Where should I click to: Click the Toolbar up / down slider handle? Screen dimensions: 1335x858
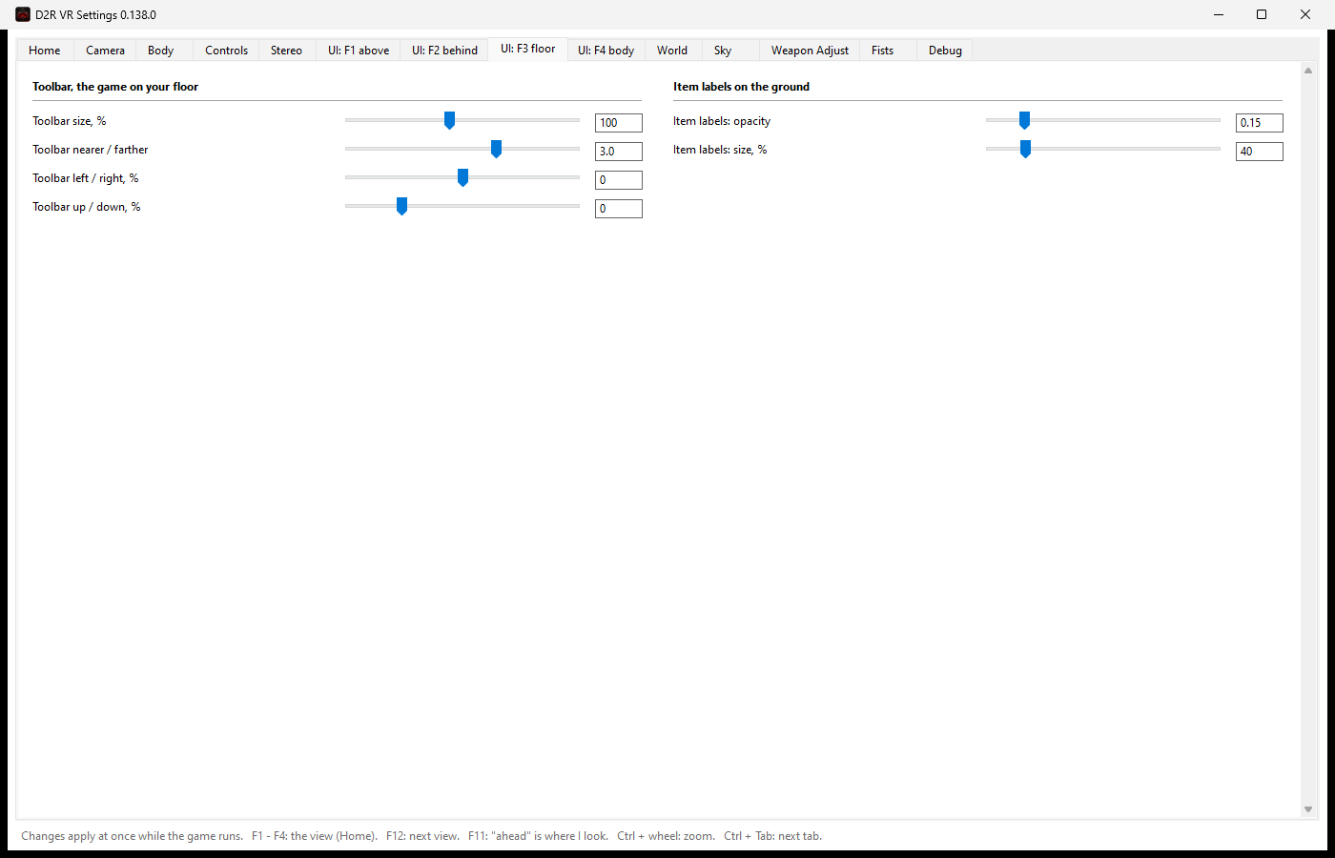pos(401,207)
